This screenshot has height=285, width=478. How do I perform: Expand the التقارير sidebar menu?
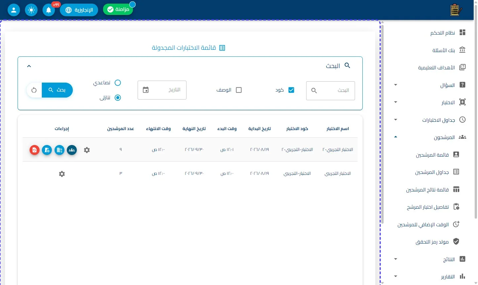396,276
